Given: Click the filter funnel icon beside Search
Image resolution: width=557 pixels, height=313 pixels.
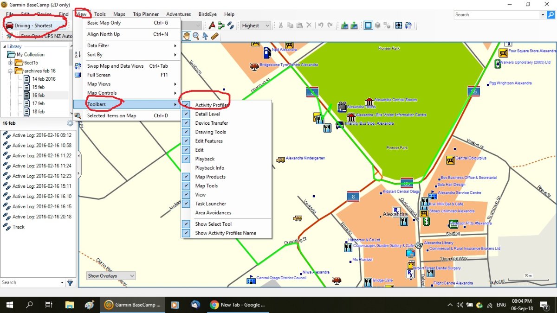Looking at the screenshot, I should 70,282.
